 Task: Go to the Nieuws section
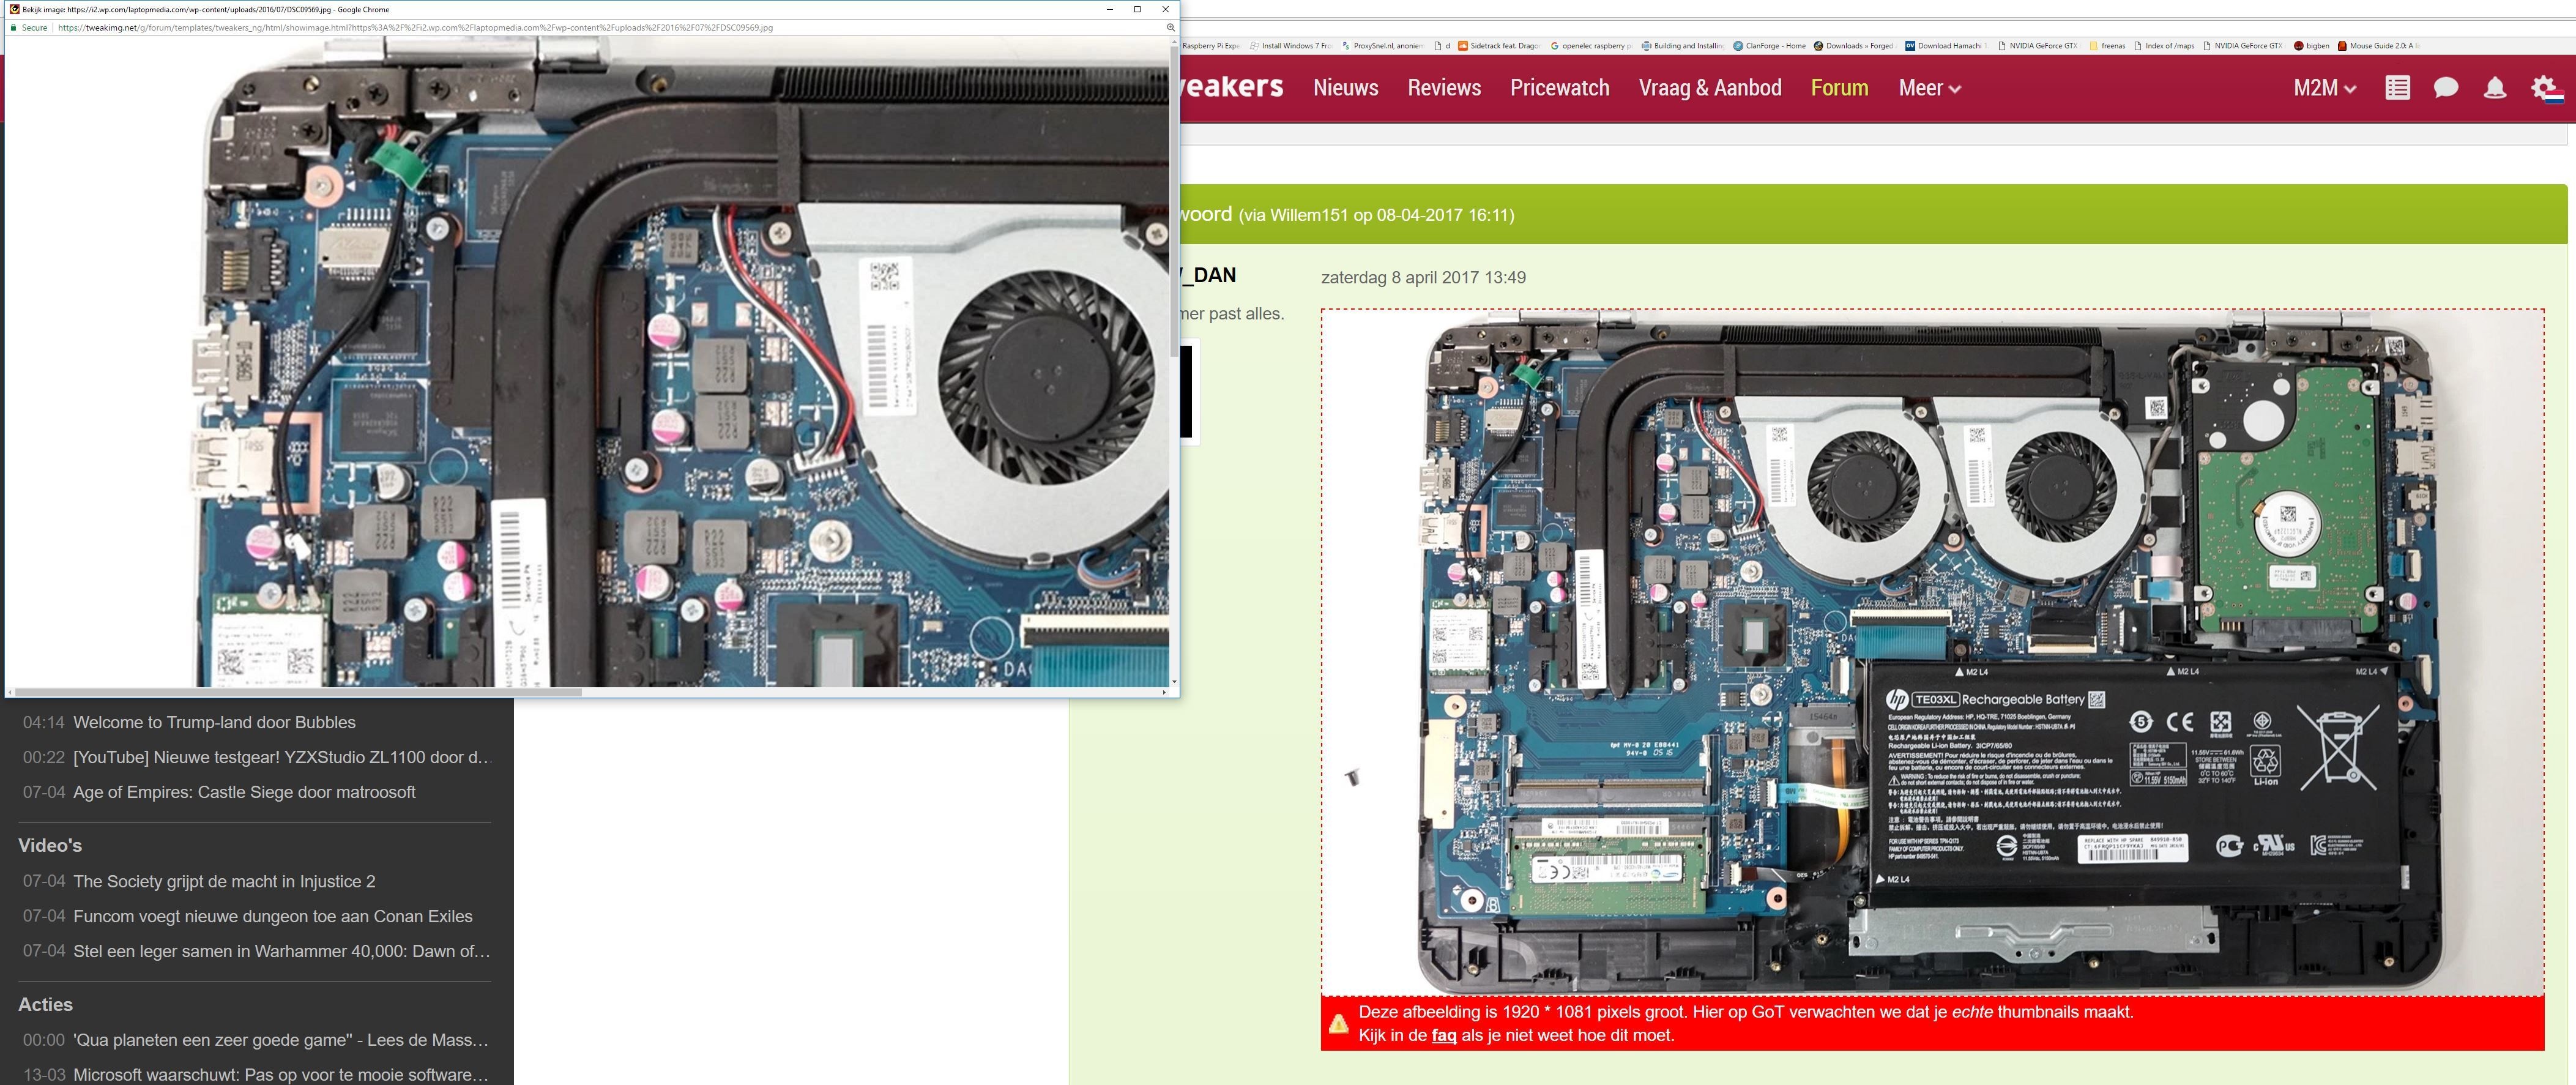[1345, 88]
